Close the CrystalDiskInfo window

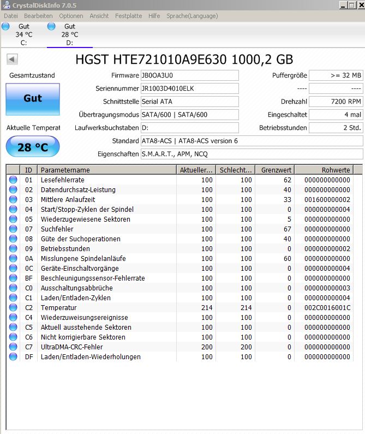click(361, 5)
